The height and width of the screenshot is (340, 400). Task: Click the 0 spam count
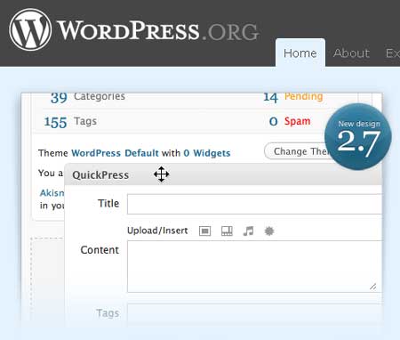coord(273,122)
